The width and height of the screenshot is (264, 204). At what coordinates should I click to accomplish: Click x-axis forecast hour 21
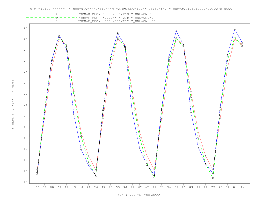pos(88,187)
